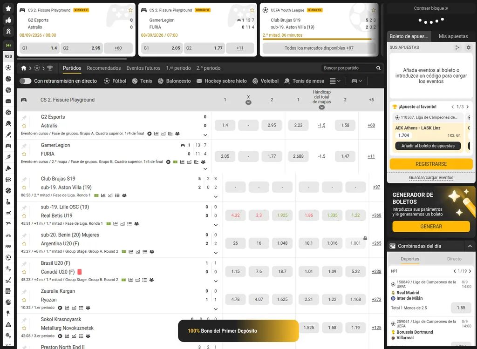Open 'Hándicap del total de mapas' dropdown
Screen dimensions: 477x349
(321, 107)
